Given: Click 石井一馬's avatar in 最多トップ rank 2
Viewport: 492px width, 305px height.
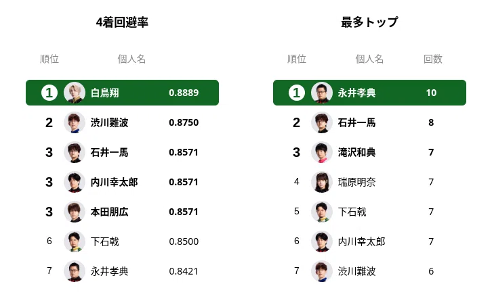Looking at the screenshot, I should coord(322,122).
